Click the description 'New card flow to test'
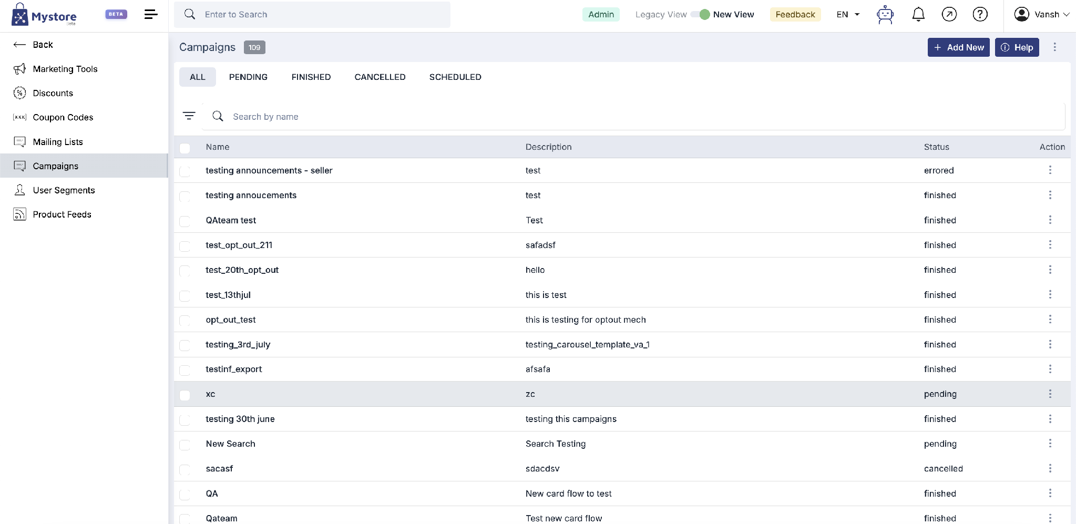The height and width of the screenshot is (524, 1076). 569,494
